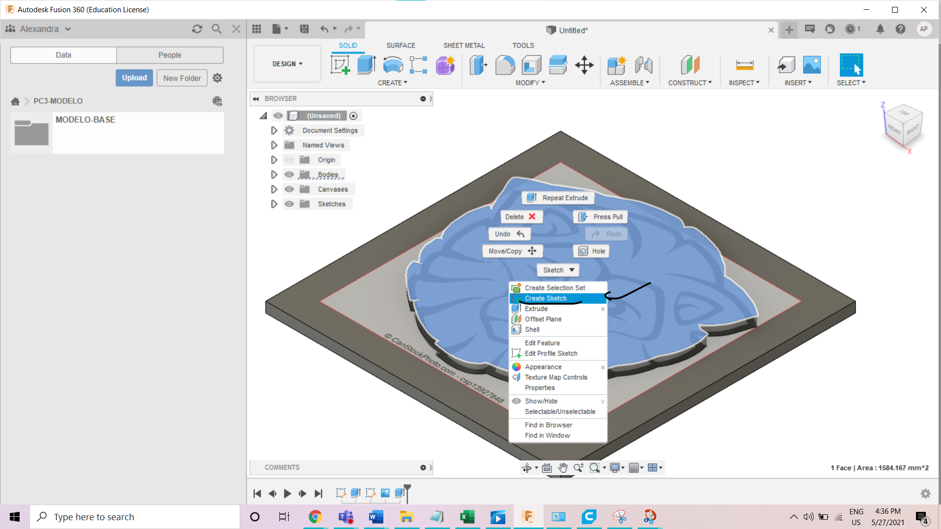Select the Extrude tool in toolbar
This screenshot has height=529, width=941.
(x=366, y=65)
